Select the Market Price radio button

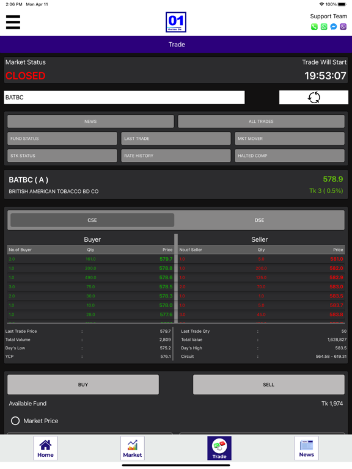(15, 421)
